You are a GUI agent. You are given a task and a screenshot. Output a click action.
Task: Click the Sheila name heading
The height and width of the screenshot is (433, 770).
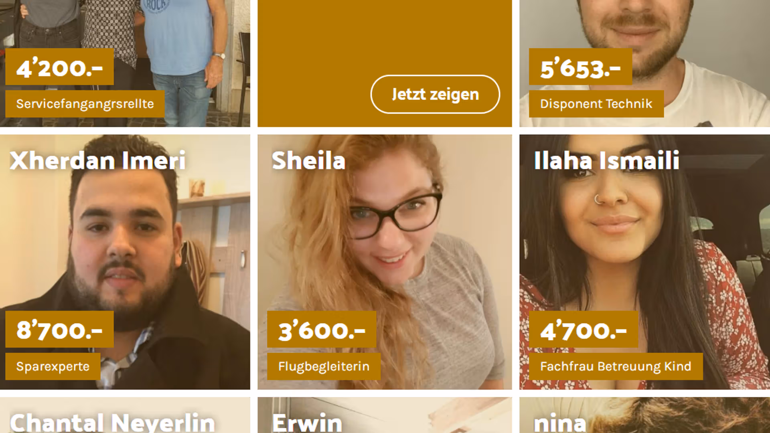point(308,160)
